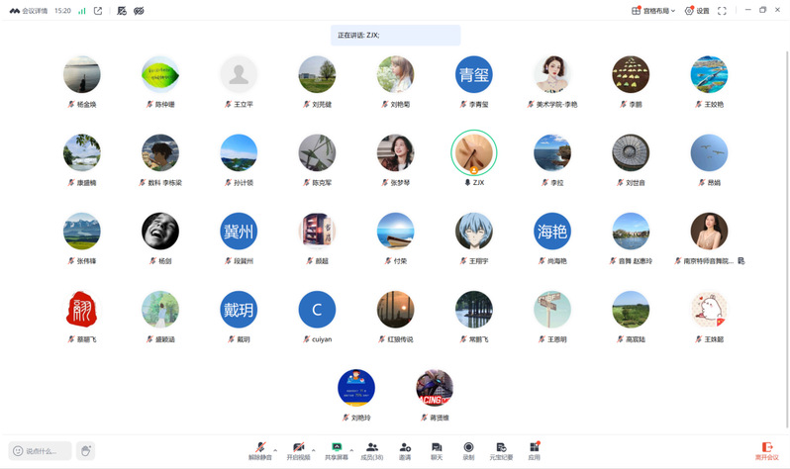Click the network signal strength indicator
The height and width of the screenshot is (469, 790).
pos(81,11)
